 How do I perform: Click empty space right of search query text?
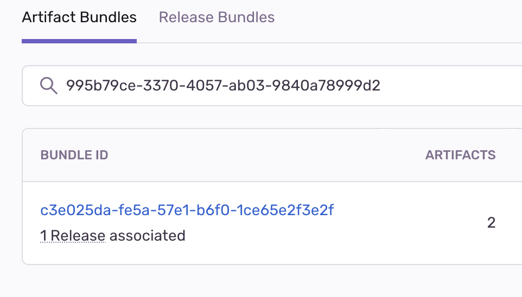(449, 86)
